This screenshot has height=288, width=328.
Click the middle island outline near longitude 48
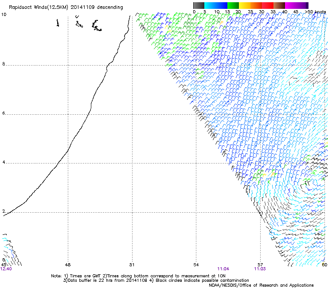79,24
